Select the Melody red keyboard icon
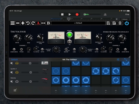Image resolution: width=139 pixels, height=104 pixels. [x=45, y=80]
